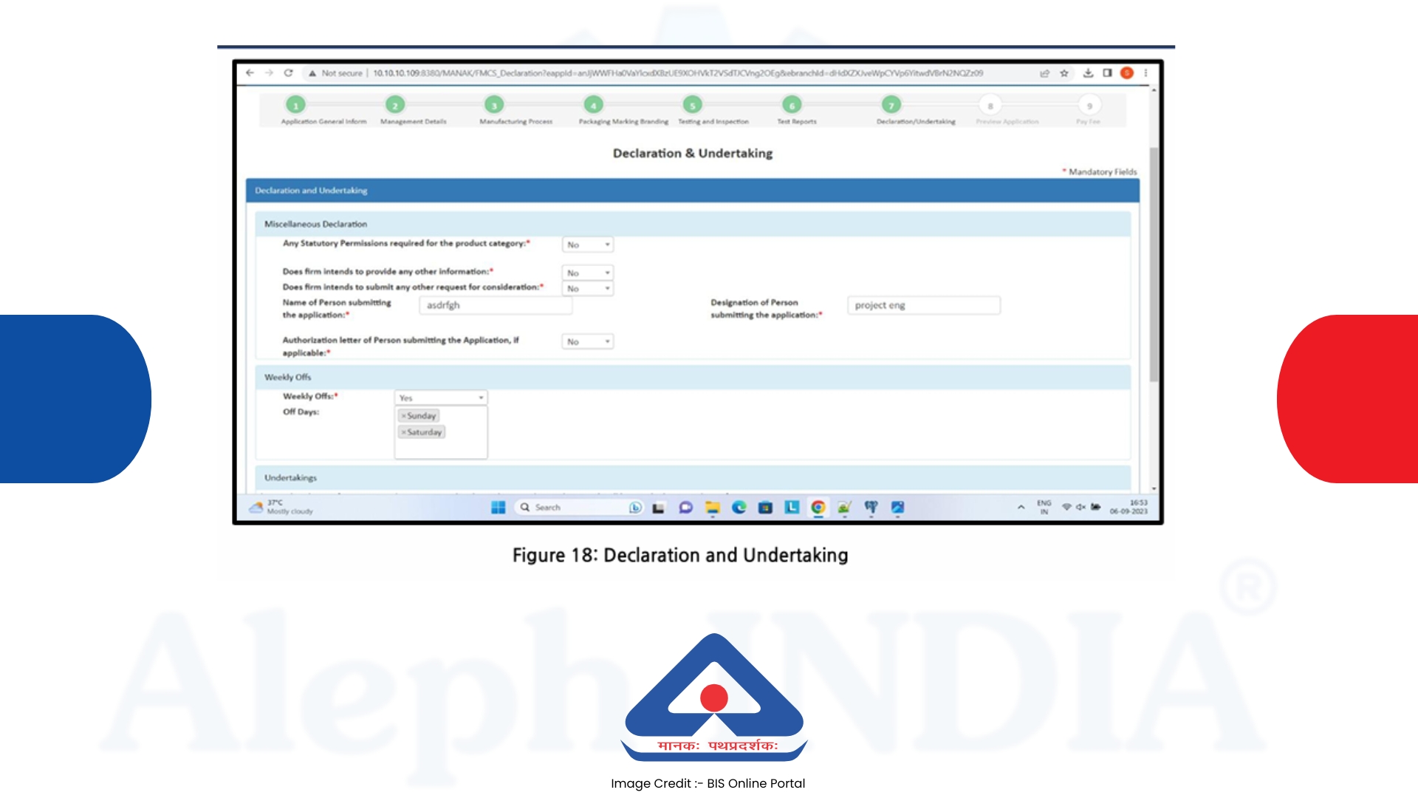The width and height of the screenshot is (1418, 798).
Task: Remove Saturday from Off Days
Action: [403, 432]
